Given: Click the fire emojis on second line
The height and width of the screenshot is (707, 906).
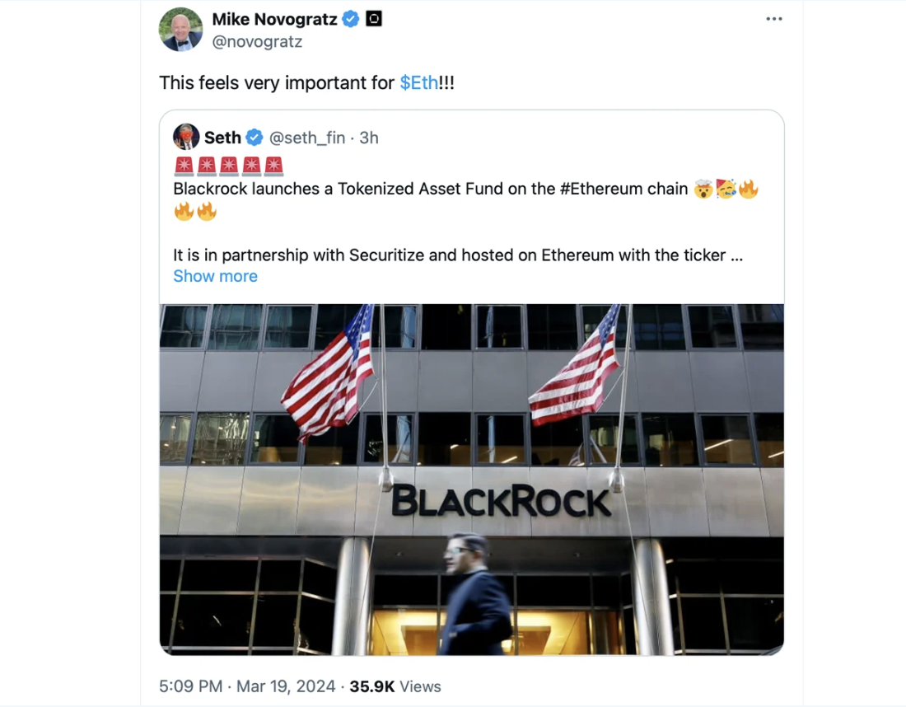Looking at the screenshot, I should click(x=195, y=212).
